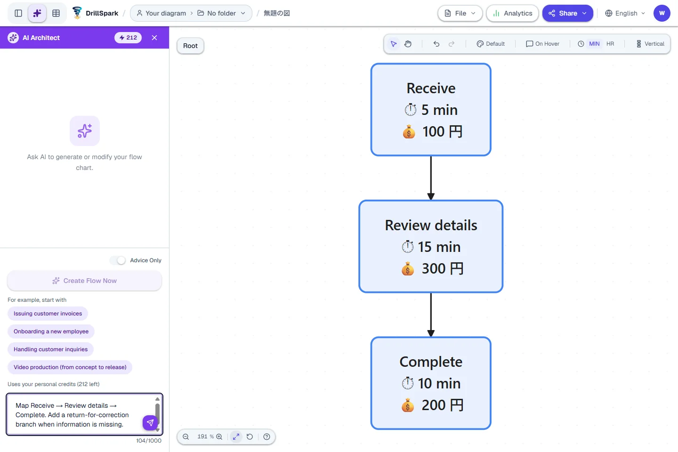Reset the diagram view
Image resolution: width=678 pixels, height=452 pixels.
(x=250, y=437)
